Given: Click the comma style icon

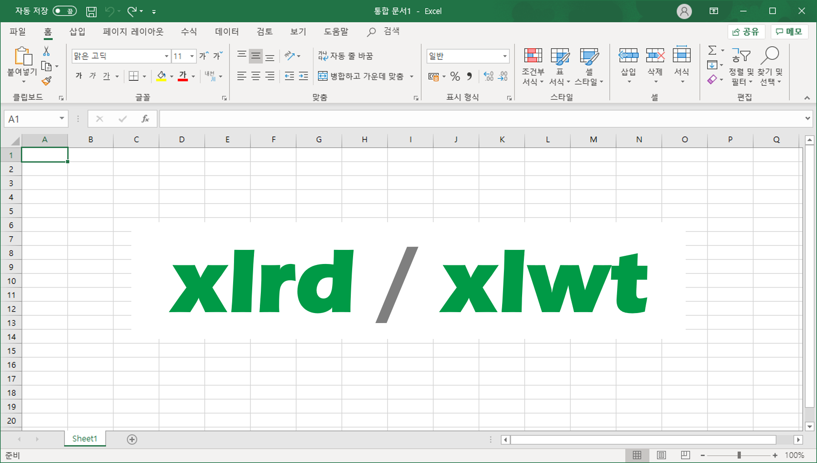Looking at the screenshot, I should click(469, 76).
